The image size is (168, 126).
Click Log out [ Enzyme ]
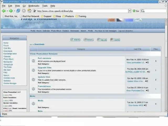(x=125, y=31)
